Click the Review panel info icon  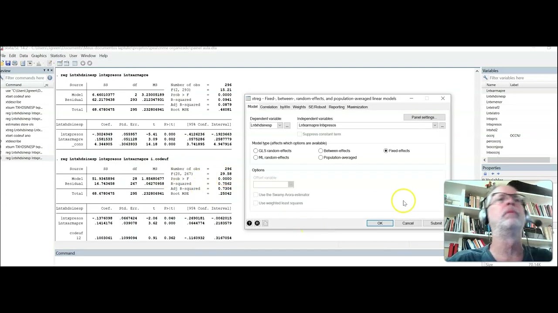pos(50,78)
